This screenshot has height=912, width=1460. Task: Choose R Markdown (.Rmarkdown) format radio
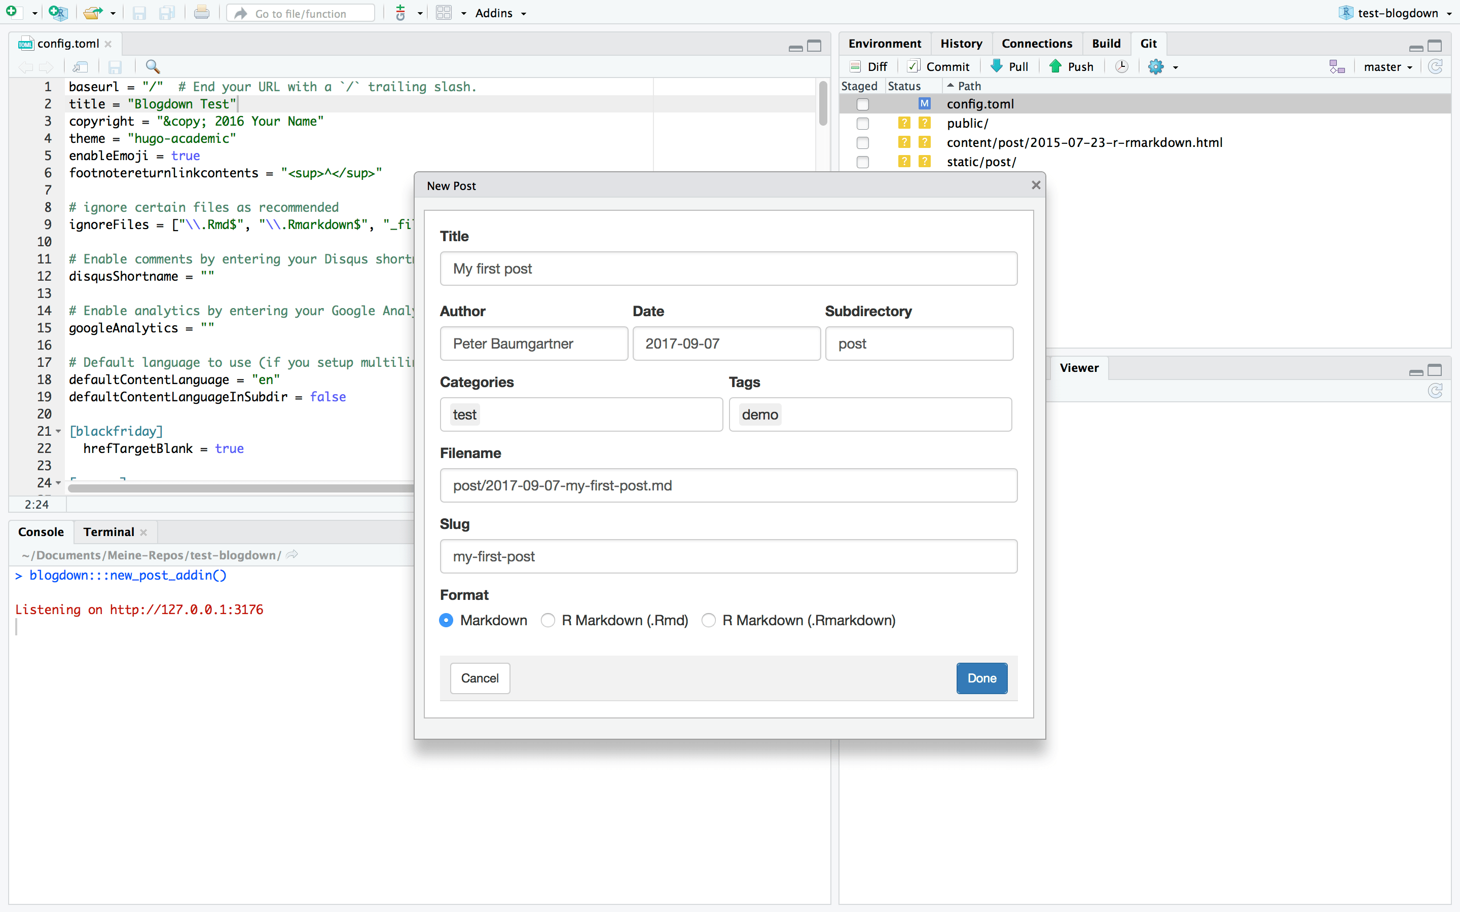(709, 620)
